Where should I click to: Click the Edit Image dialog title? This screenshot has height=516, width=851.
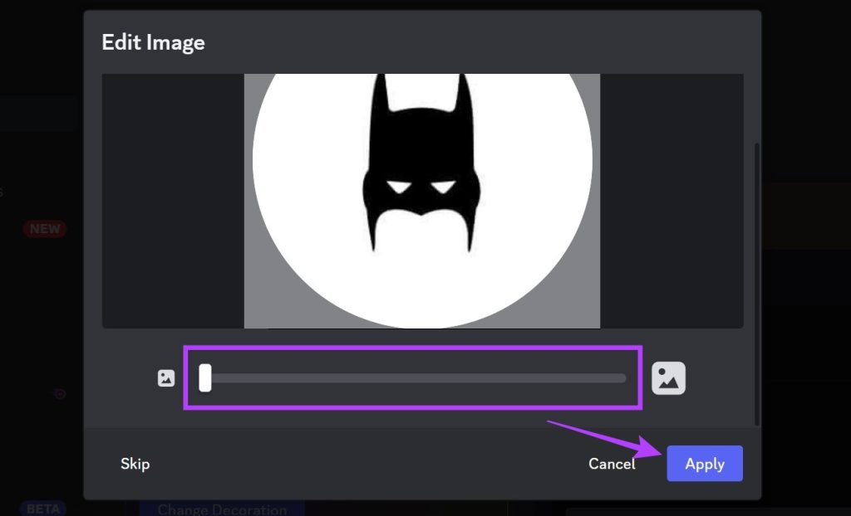pyautogui.click(x=153, y=41)
